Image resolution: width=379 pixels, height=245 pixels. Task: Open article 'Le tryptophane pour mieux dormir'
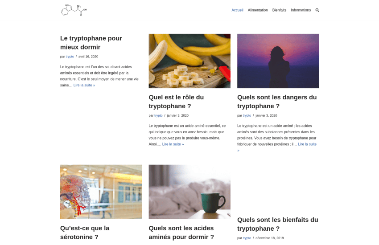tap(91, 43)
